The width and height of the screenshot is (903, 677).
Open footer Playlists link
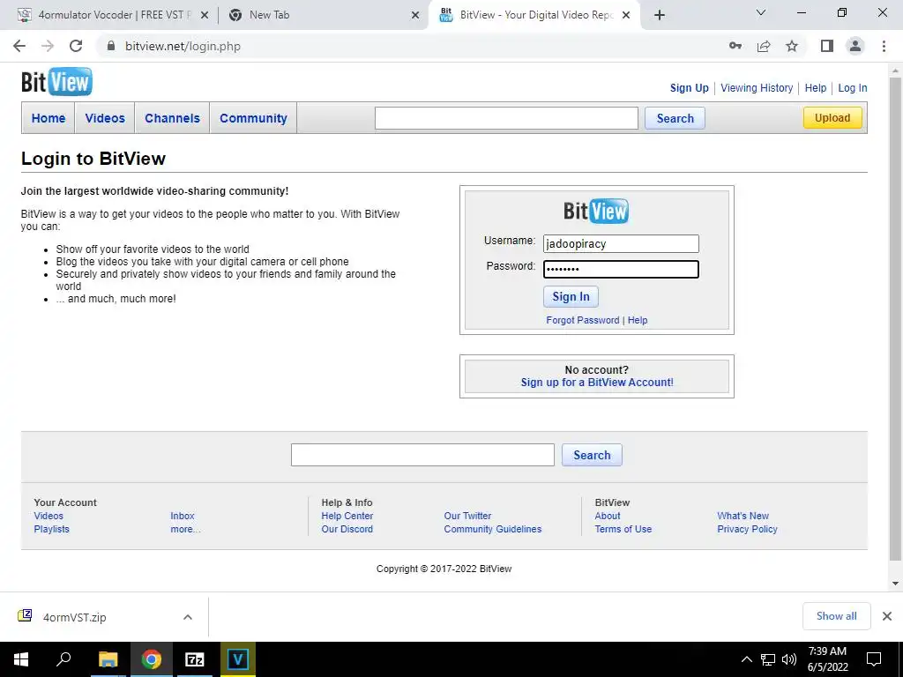pos(51,529)
